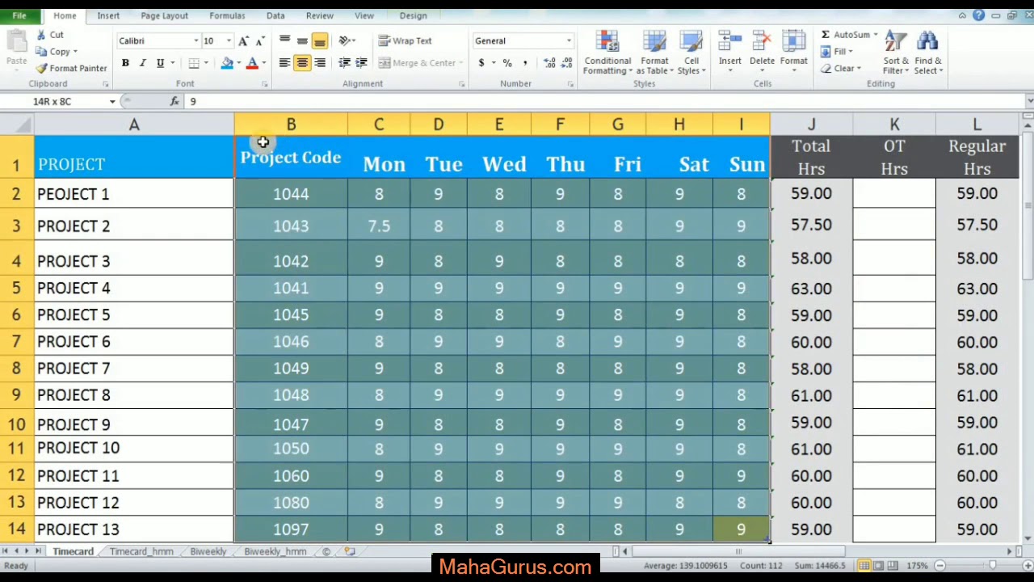Open Format as Table gallery
The width and height of the screenshot is (1034, 582).
tap(654, 53)
